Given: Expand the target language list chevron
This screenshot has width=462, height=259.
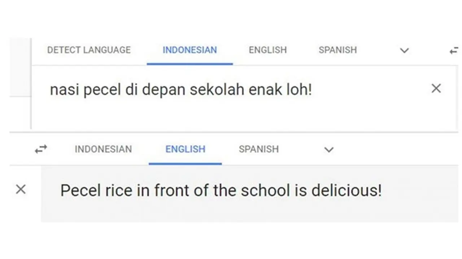Looking at the screenshot, I should click(328, 150).
